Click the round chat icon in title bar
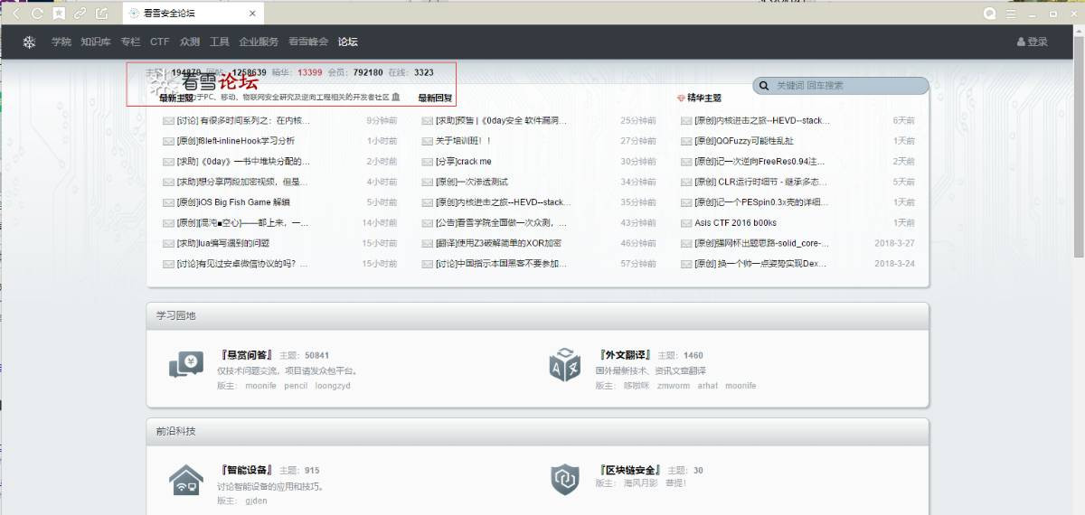This screenshot has height=515, width=1085. (989, 14)
